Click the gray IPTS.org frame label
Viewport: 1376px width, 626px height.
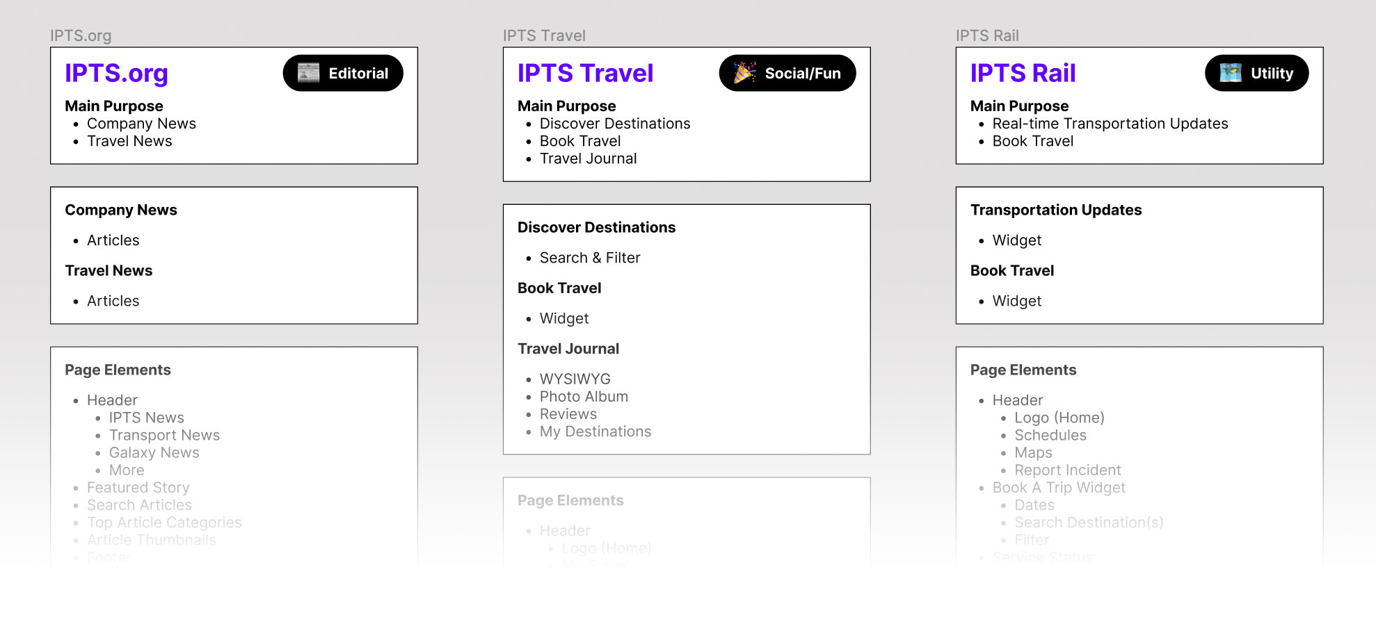coord(81,35)
